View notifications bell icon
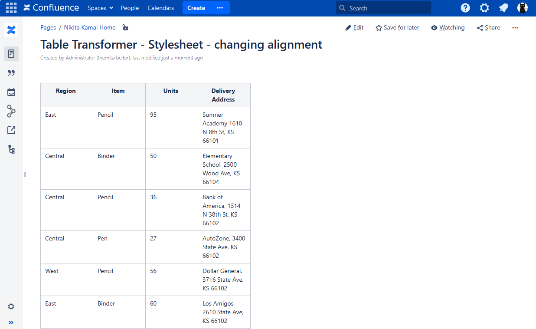536x329 pixels. [x=503, y=8]
